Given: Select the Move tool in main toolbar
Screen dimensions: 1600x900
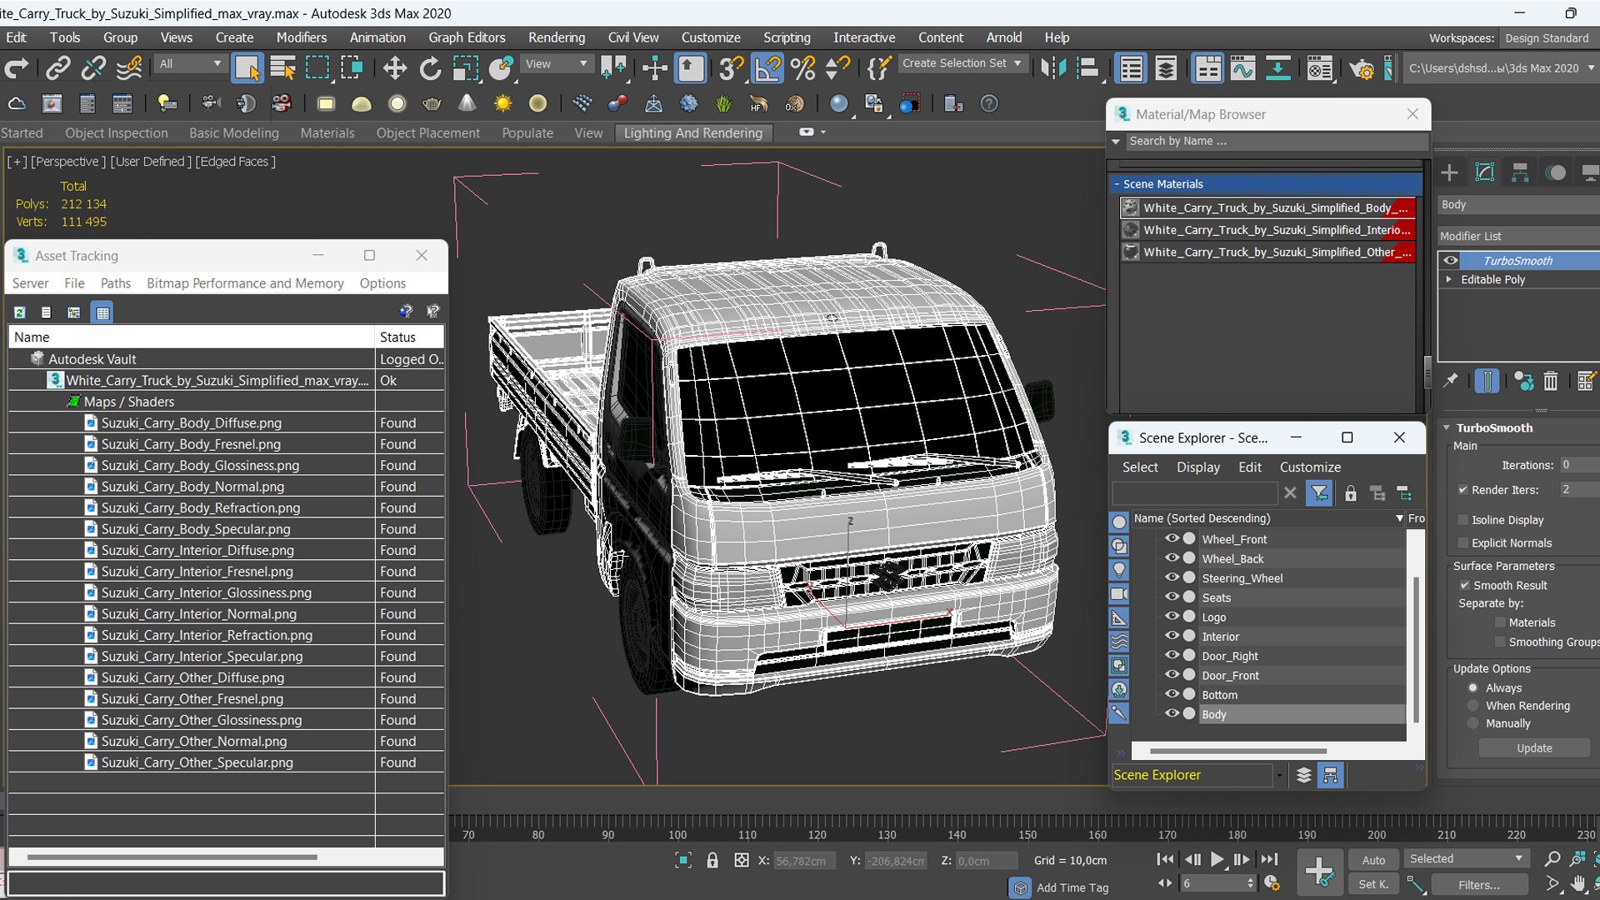Looking at the screenshot, I should pyautogui.click(x=394, y=67).
